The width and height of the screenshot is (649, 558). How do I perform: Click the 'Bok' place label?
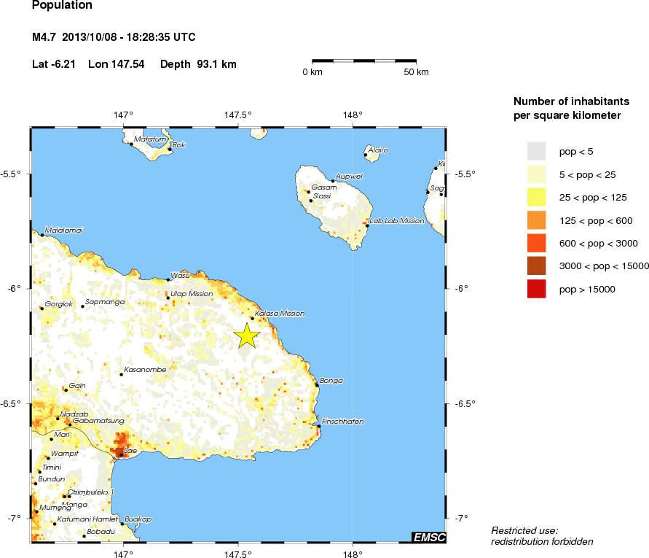178,144
